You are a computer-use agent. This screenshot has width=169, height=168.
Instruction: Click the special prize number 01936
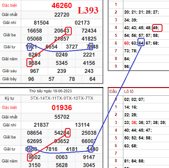point(62,108)
